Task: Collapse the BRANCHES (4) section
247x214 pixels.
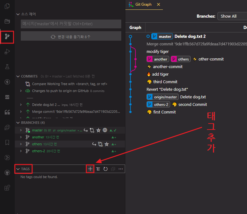Action: (x=18, y=123)
